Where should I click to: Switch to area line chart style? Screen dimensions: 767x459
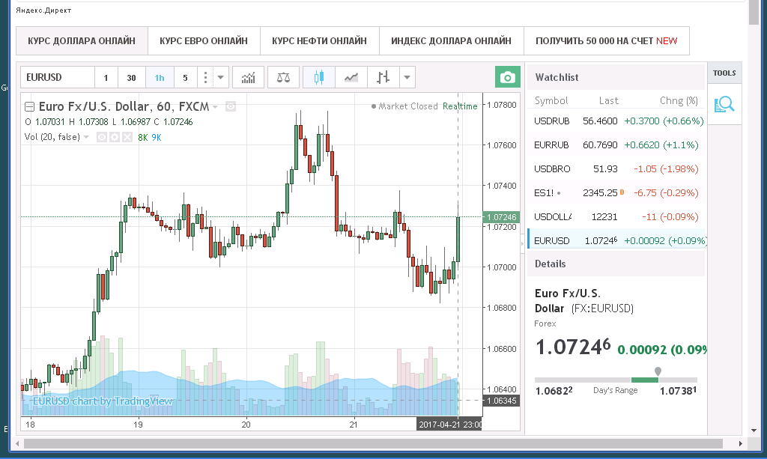351,77
